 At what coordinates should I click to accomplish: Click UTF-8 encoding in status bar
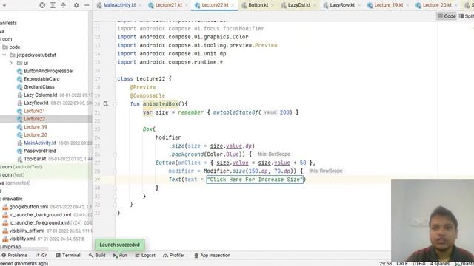419,263
